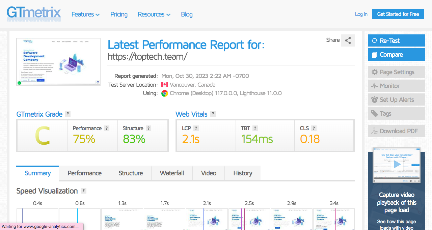Download PDF of the report
Screen dimensions: 432x230
click(397, 131)
